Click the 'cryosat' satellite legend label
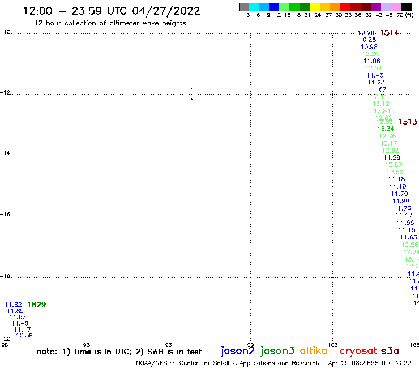 tap(358, 351)
